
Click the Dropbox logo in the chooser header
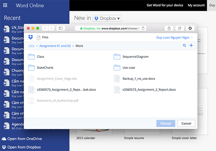(x=31, y=37)
